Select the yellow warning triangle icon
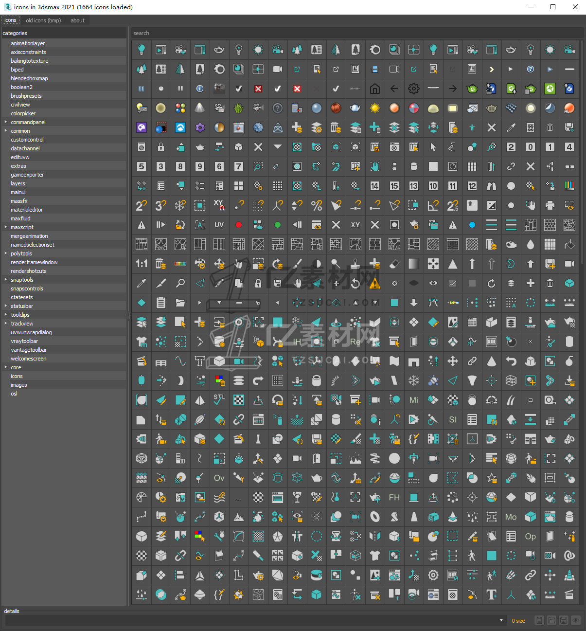 point(375,283)
